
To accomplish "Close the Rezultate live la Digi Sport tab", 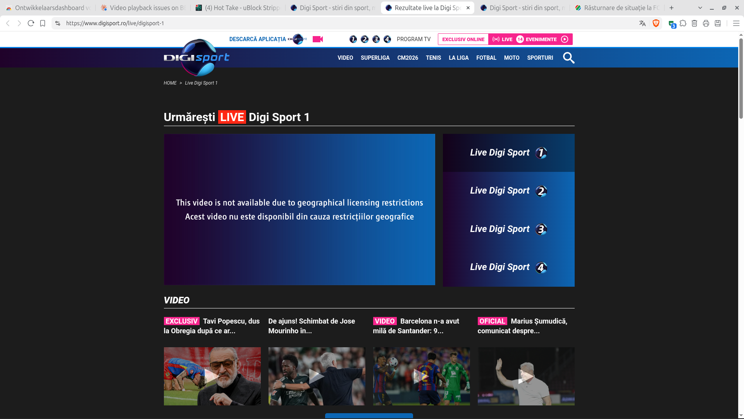I will coord(468,8).
